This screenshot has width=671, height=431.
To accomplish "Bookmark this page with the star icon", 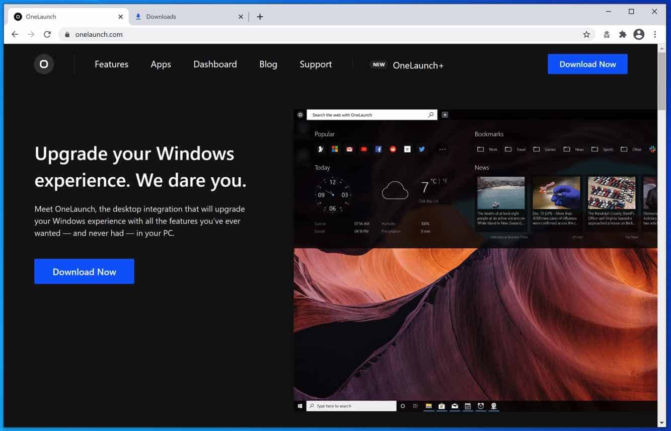I will (x=586, y=34).
